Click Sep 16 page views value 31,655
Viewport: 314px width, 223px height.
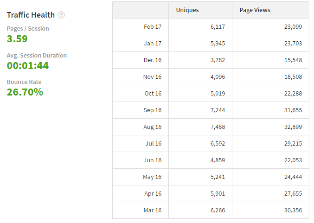[x=293, y=110]
